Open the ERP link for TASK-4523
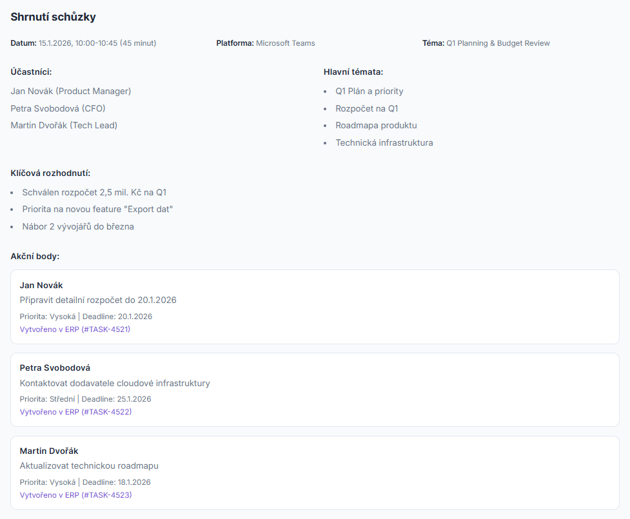 (75, 495)
